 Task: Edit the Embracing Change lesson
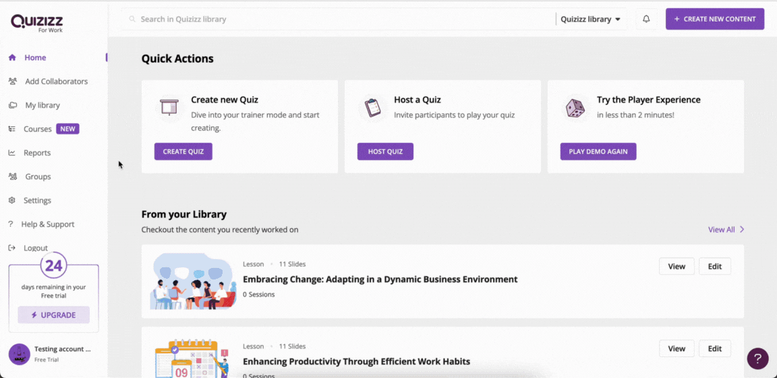coord(714,267)
